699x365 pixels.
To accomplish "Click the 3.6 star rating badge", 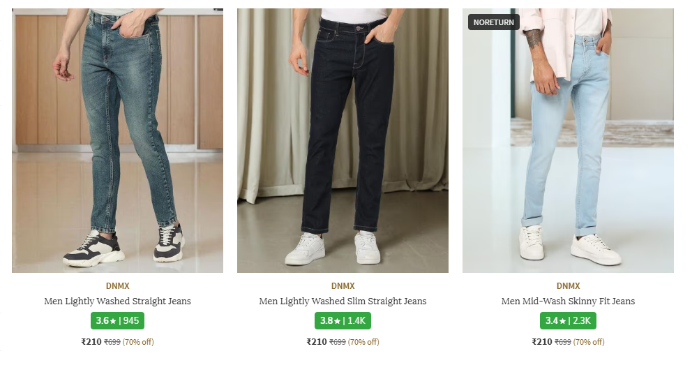I will click(x=117, y=321).
